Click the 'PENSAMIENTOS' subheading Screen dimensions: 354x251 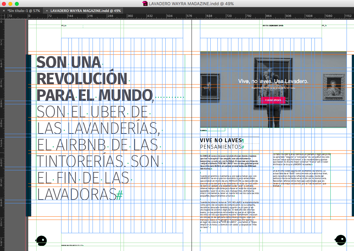click(221, 147)
